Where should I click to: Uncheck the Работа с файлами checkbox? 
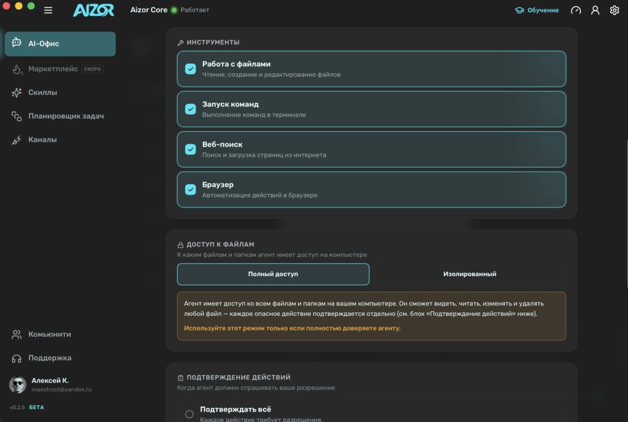click(191, 69)
